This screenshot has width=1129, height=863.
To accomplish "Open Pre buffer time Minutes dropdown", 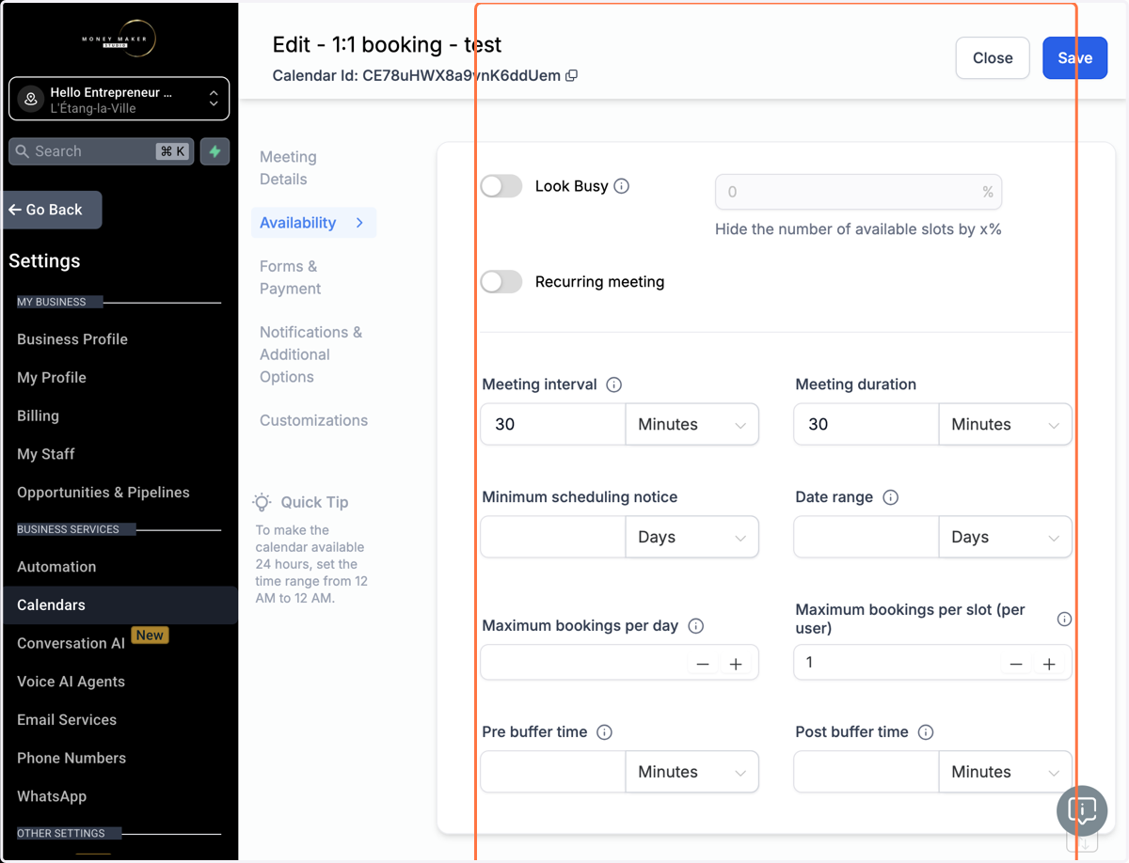I will tap(692, 773).
